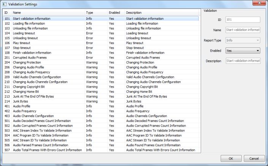268x166 pixels.
Task: Select row 106 Play timeout
Action: point(101,43)
